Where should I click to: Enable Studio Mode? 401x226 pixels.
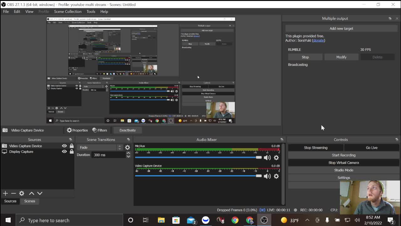tap(344, 170)
